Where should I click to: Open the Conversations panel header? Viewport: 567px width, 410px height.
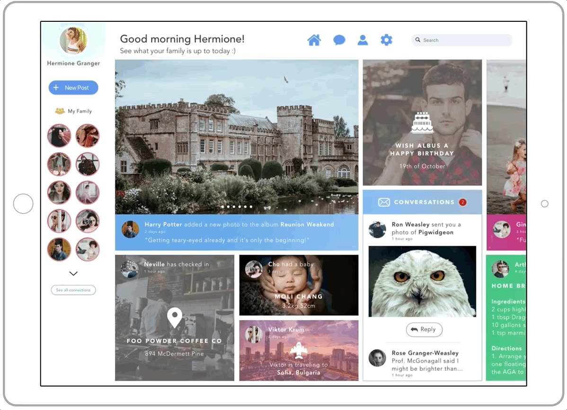[424, 202]
